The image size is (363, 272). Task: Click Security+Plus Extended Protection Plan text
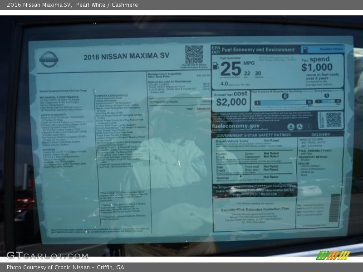pos(255,209)
